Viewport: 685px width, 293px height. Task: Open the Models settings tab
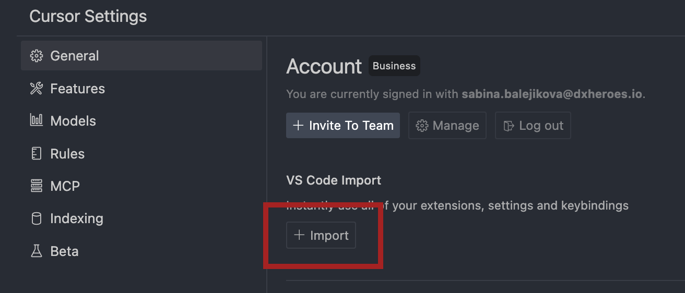tap(73, 121)
